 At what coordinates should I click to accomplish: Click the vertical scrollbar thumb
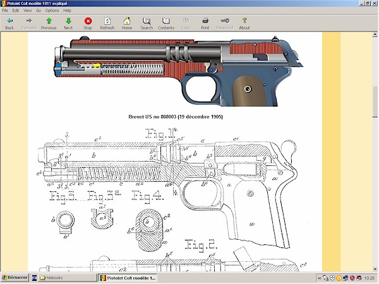pyautogui.click(x=375, y=102)
